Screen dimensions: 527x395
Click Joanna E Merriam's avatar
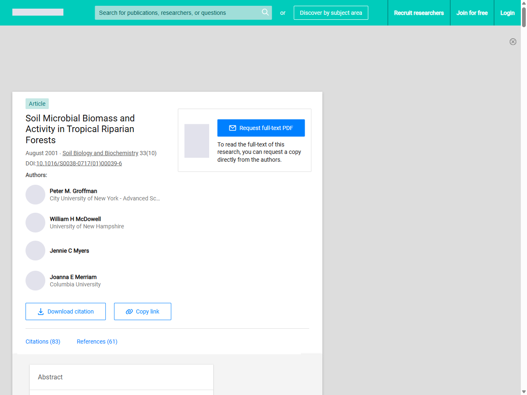click(x=35, y=281)
